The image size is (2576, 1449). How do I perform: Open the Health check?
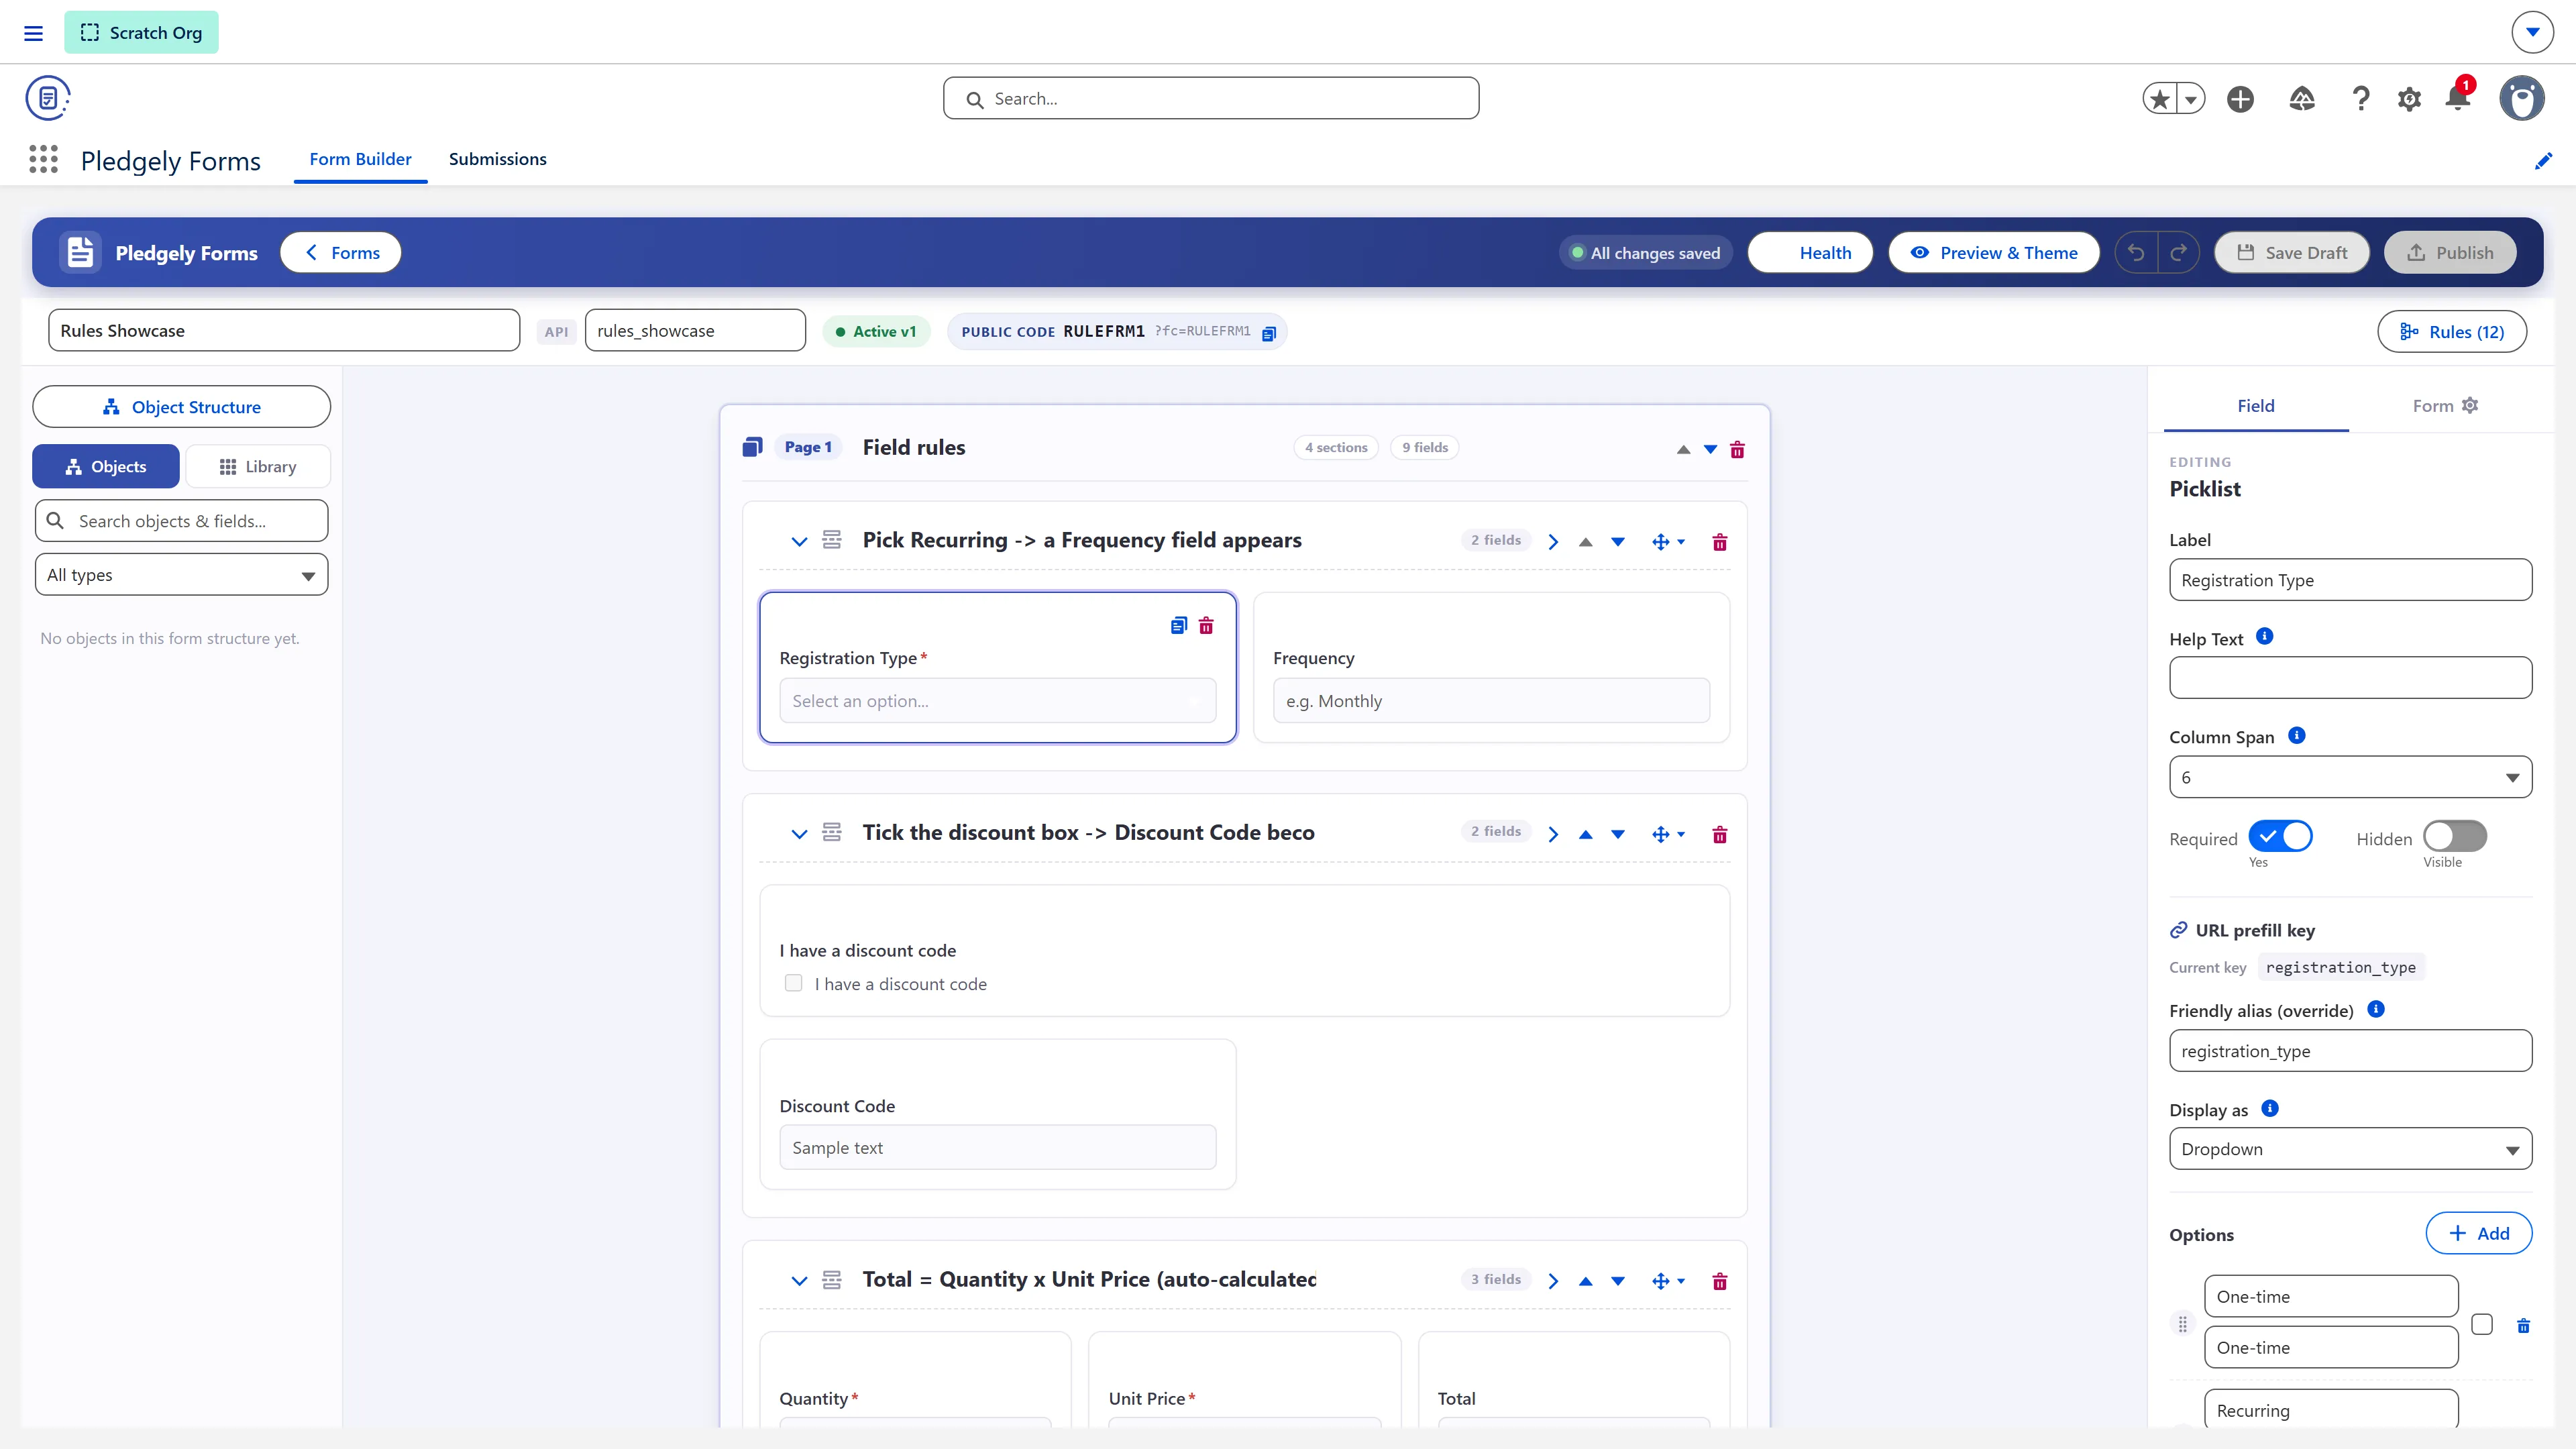coord(1809,253)
